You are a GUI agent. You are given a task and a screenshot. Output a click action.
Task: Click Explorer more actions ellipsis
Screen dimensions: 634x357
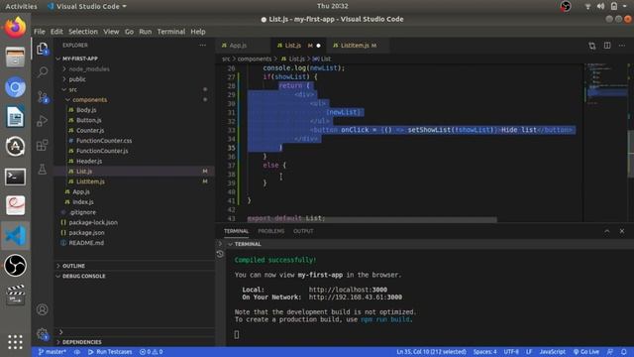(x=202, y=46)
